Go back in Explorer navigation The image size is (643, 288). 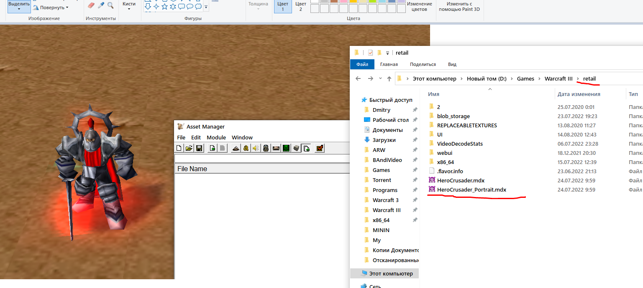[358, 78]
